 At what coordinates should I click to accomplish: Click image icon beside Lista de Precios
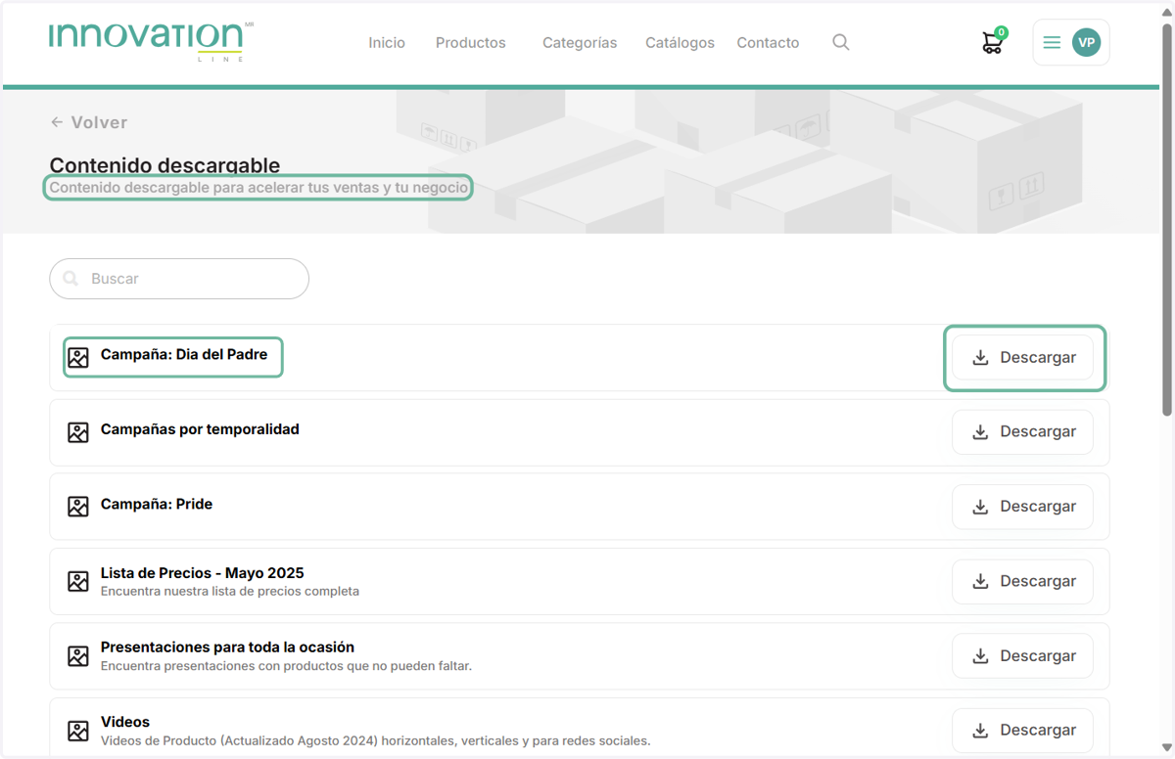[78, 581]
